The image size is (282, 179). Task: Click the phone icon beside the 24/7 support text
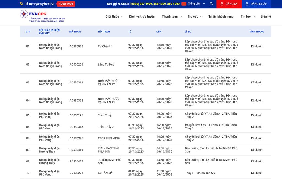21,4
